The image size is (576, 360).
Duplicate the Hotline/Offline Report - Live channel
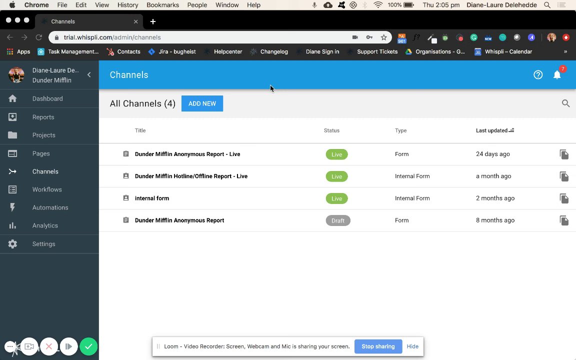click(x=564, y=176)
